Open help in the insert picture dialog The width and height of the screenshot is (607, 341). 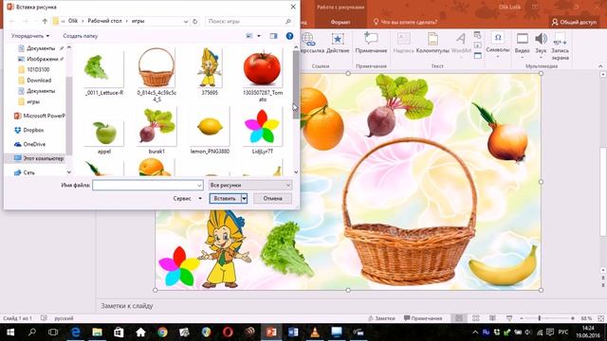[289, 36]
